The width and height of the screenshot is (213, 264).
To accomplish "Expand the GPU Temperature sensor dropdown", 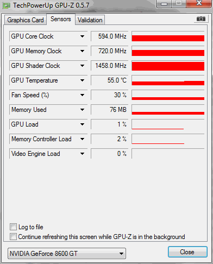I will coord(82,80).
